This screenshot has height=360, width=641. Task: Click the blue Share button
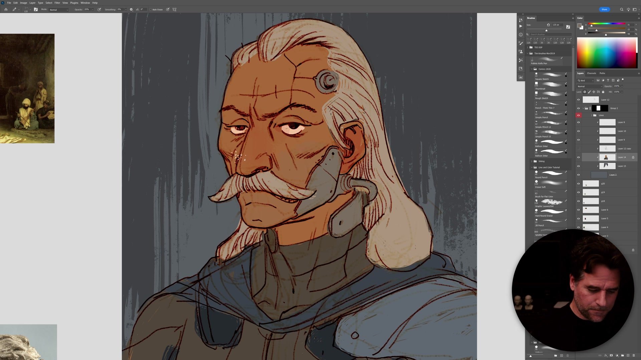[x=604, y=9]
